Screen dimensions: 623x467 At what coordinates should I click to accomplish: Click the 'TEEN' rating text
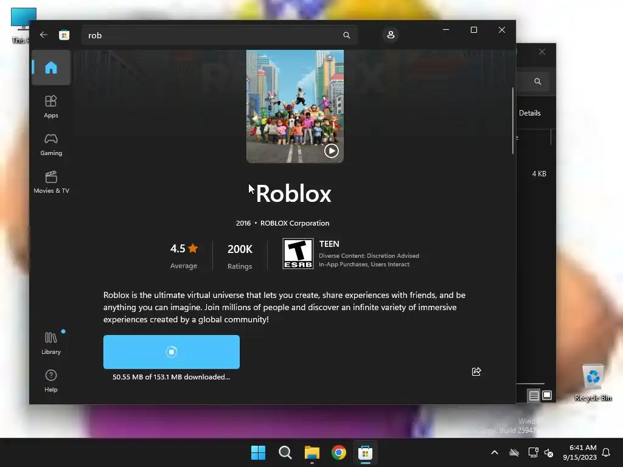click(x=329, y=244)
